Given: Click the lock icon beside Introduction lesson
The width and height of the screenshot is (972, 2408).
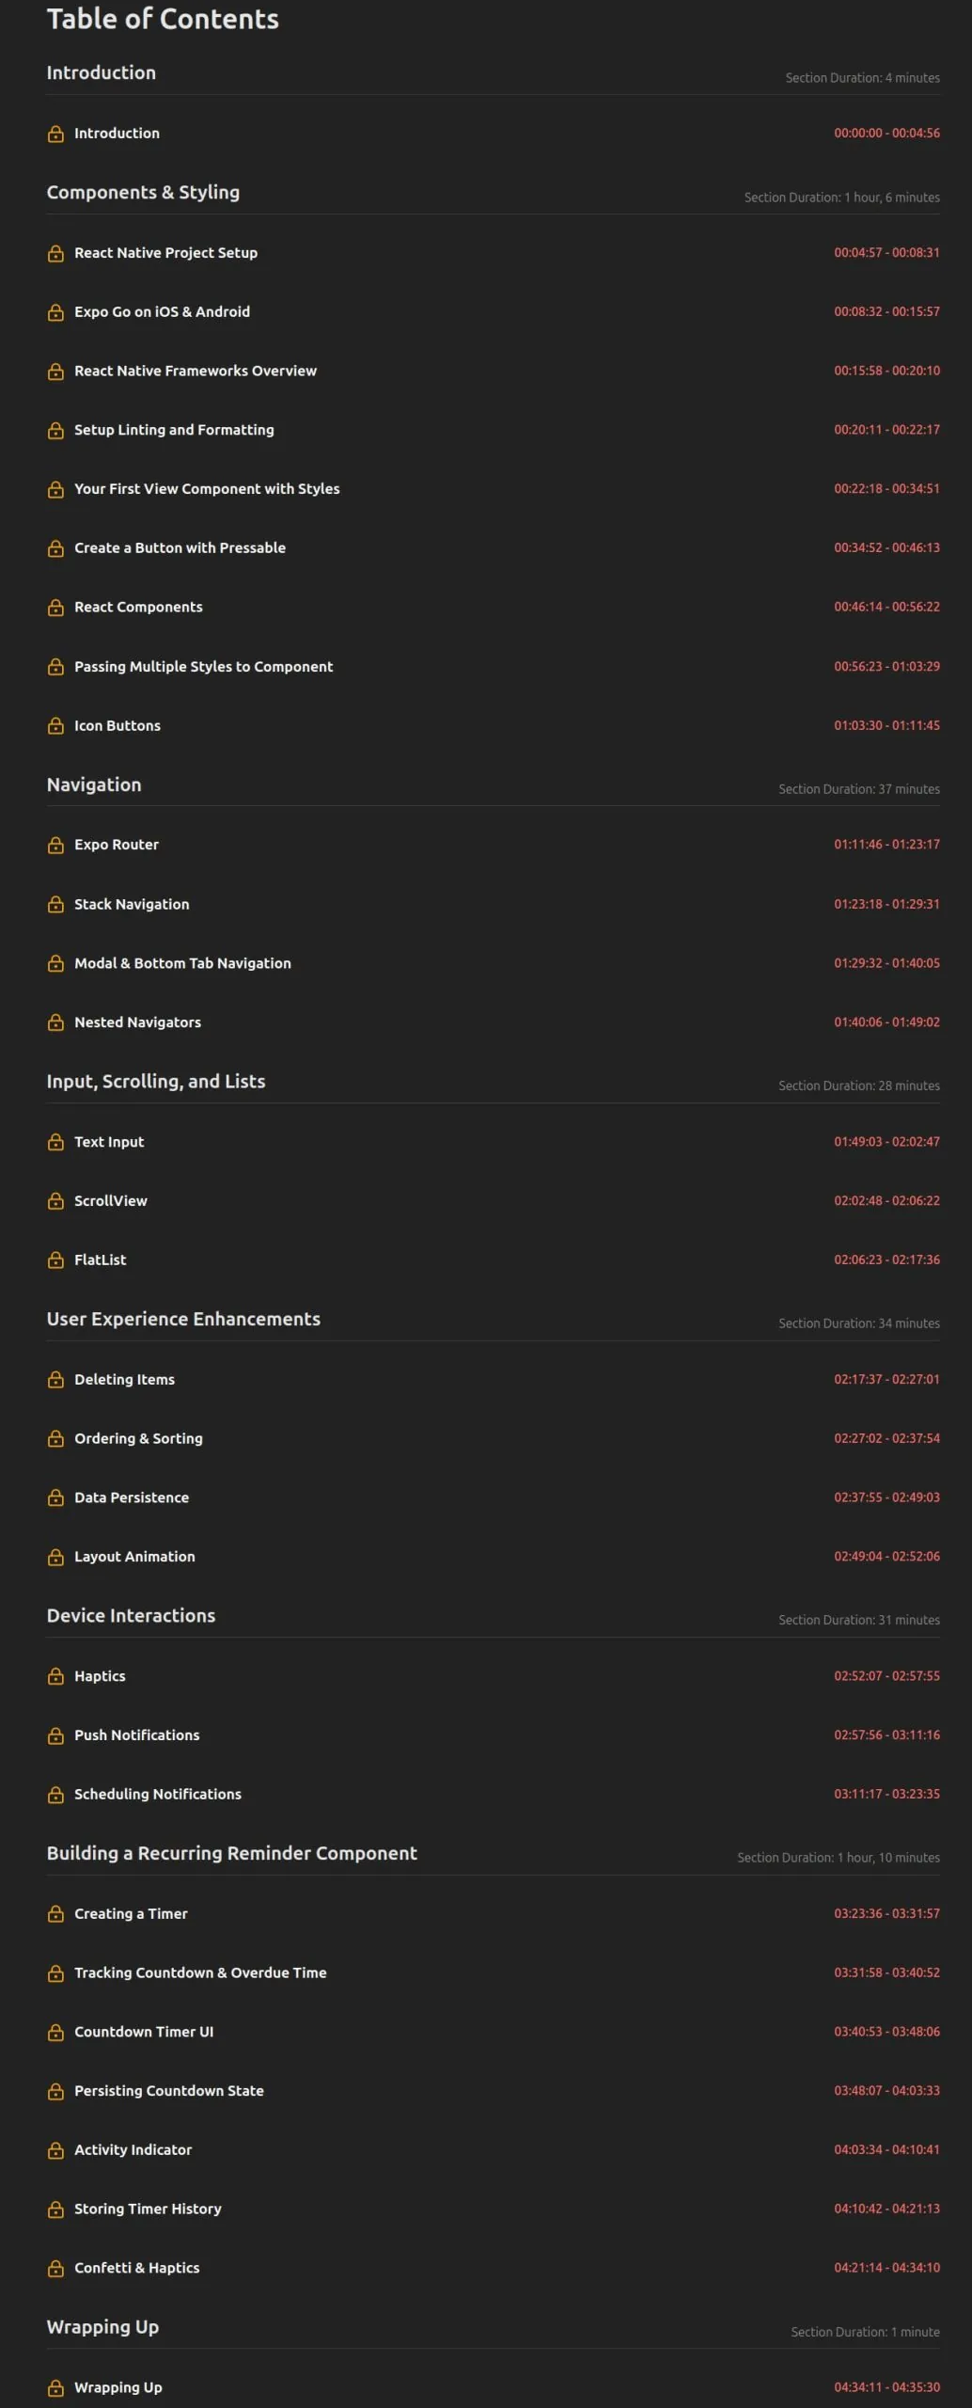Looking at the screenshot, I should tap(55, 134).
